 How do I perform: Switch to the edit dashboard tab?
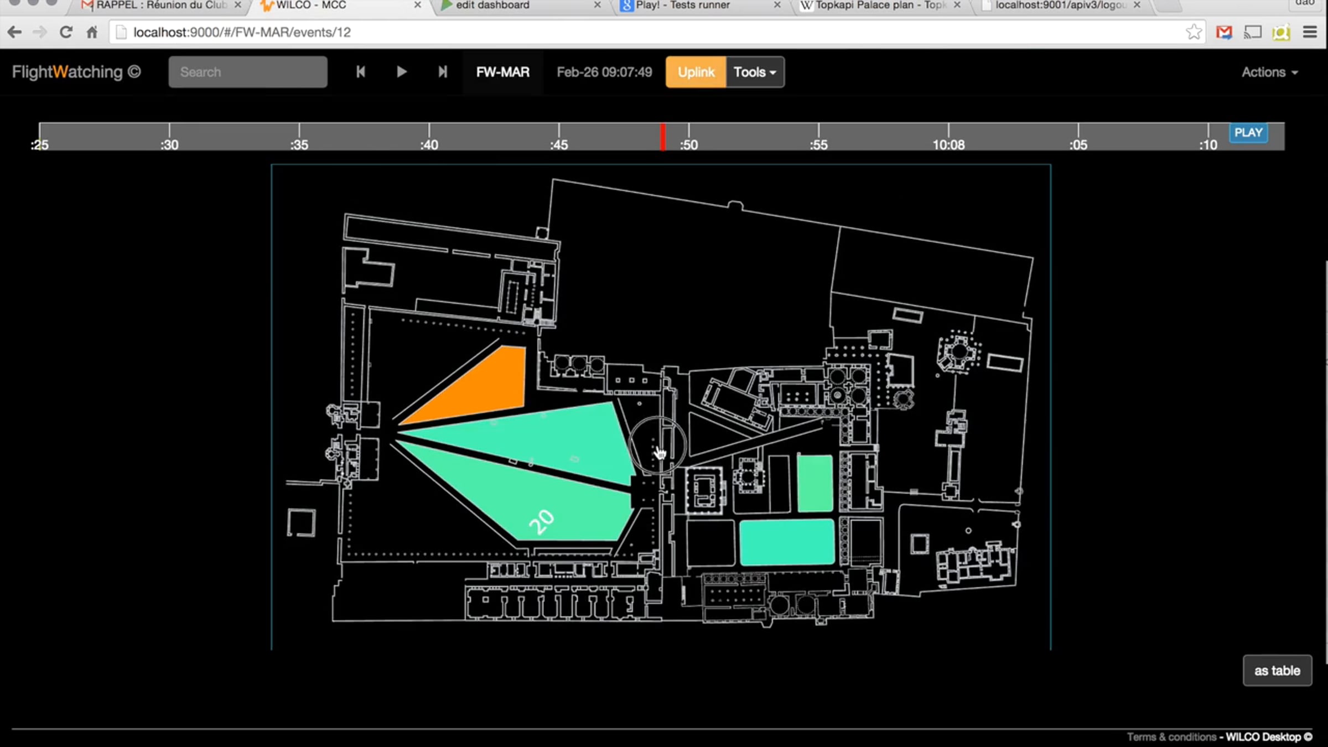tap(492, 6)
